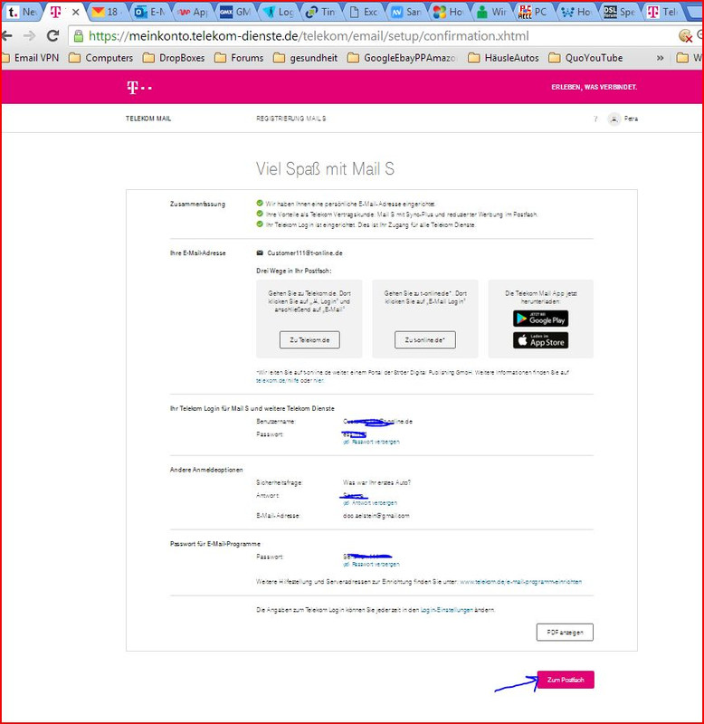
Task: Switch to the Wir tab with green person icon
Action: click(491, 12)
